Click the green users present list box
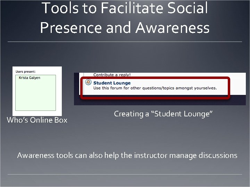 pos(35,93)
